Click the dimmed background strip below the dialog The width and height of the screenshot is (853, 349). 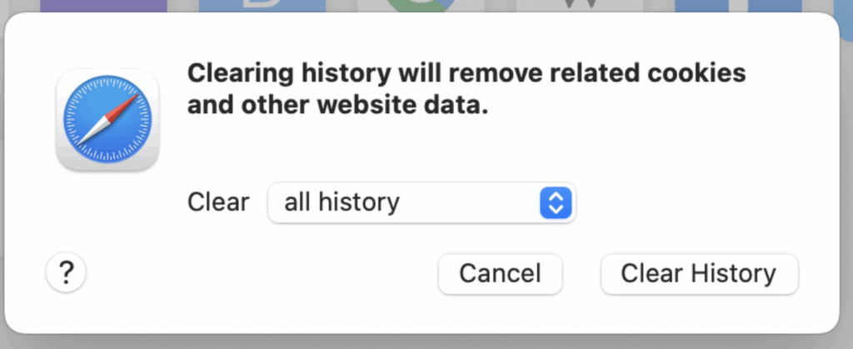(x=426, y=342)
